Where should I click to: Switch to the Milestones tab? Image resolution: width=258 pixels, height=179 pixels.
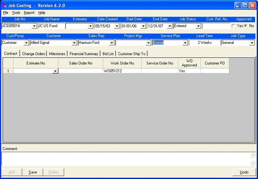pyautogui.click(x=57, y=54)
